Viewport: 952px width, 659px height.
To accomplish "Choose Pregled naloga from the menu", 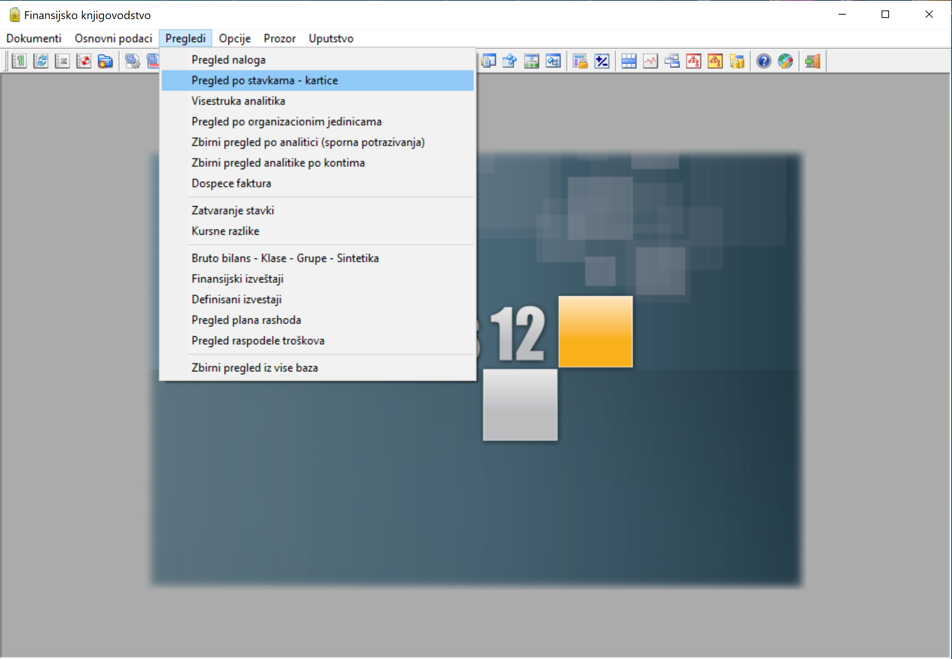I will tap(317, 60).
